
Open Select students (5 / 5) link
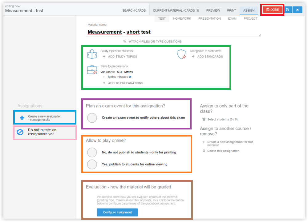click(x=223, y=119)
